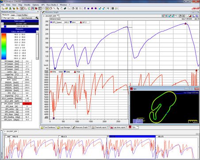This screenshot has height=160, width=200.
Task: Open the Test Database bottom tab
Action: point(48,127)
